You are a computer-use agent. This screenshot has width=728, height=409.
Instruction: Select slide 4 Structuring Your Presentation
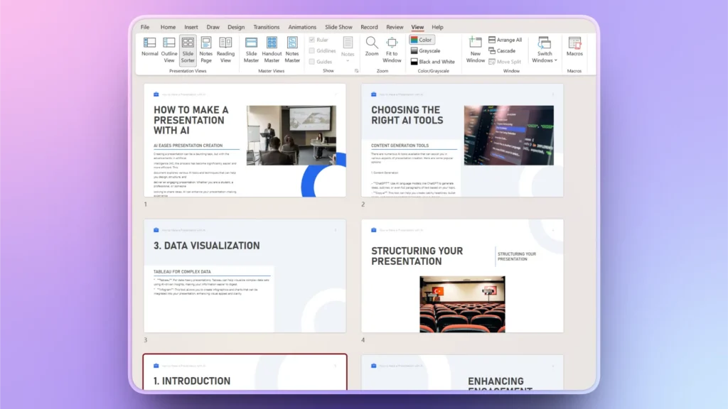click(462, 276)
